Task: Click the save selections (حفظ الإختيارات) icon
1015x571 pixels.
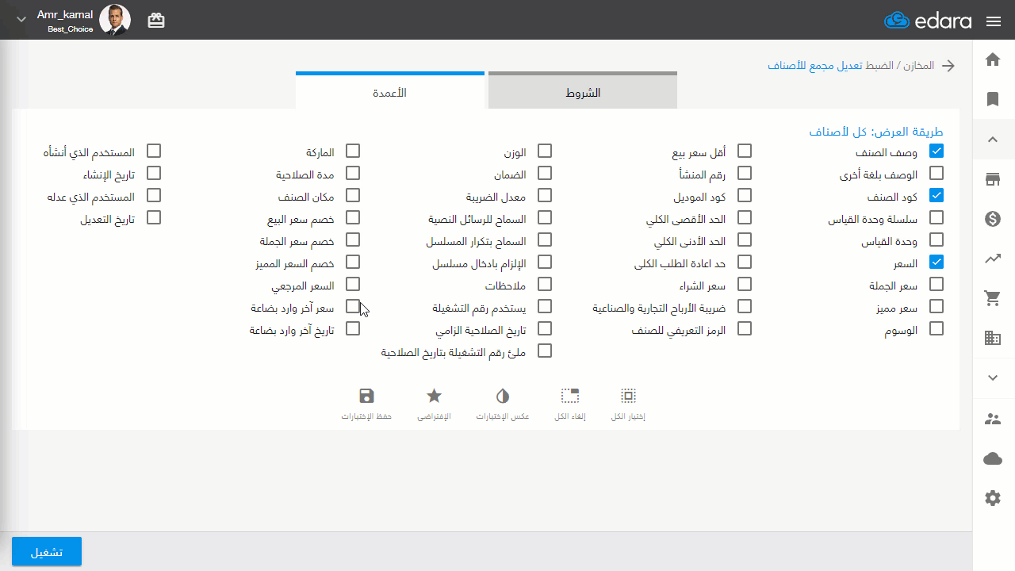Action: 366,396
